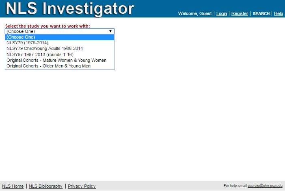285x191 pixels.
Task: Click the Welcome, Guest text
Action: click(195, 14)
